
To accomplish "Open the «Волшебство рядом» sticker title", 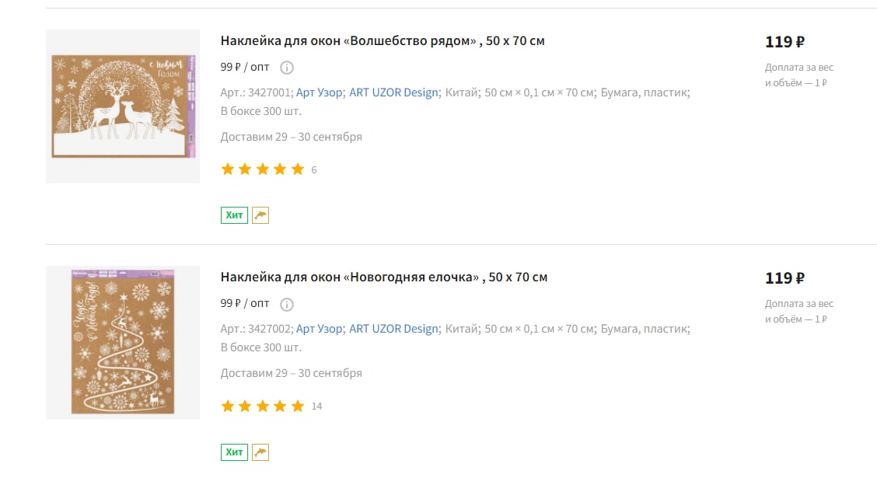I will coord(383,41).
